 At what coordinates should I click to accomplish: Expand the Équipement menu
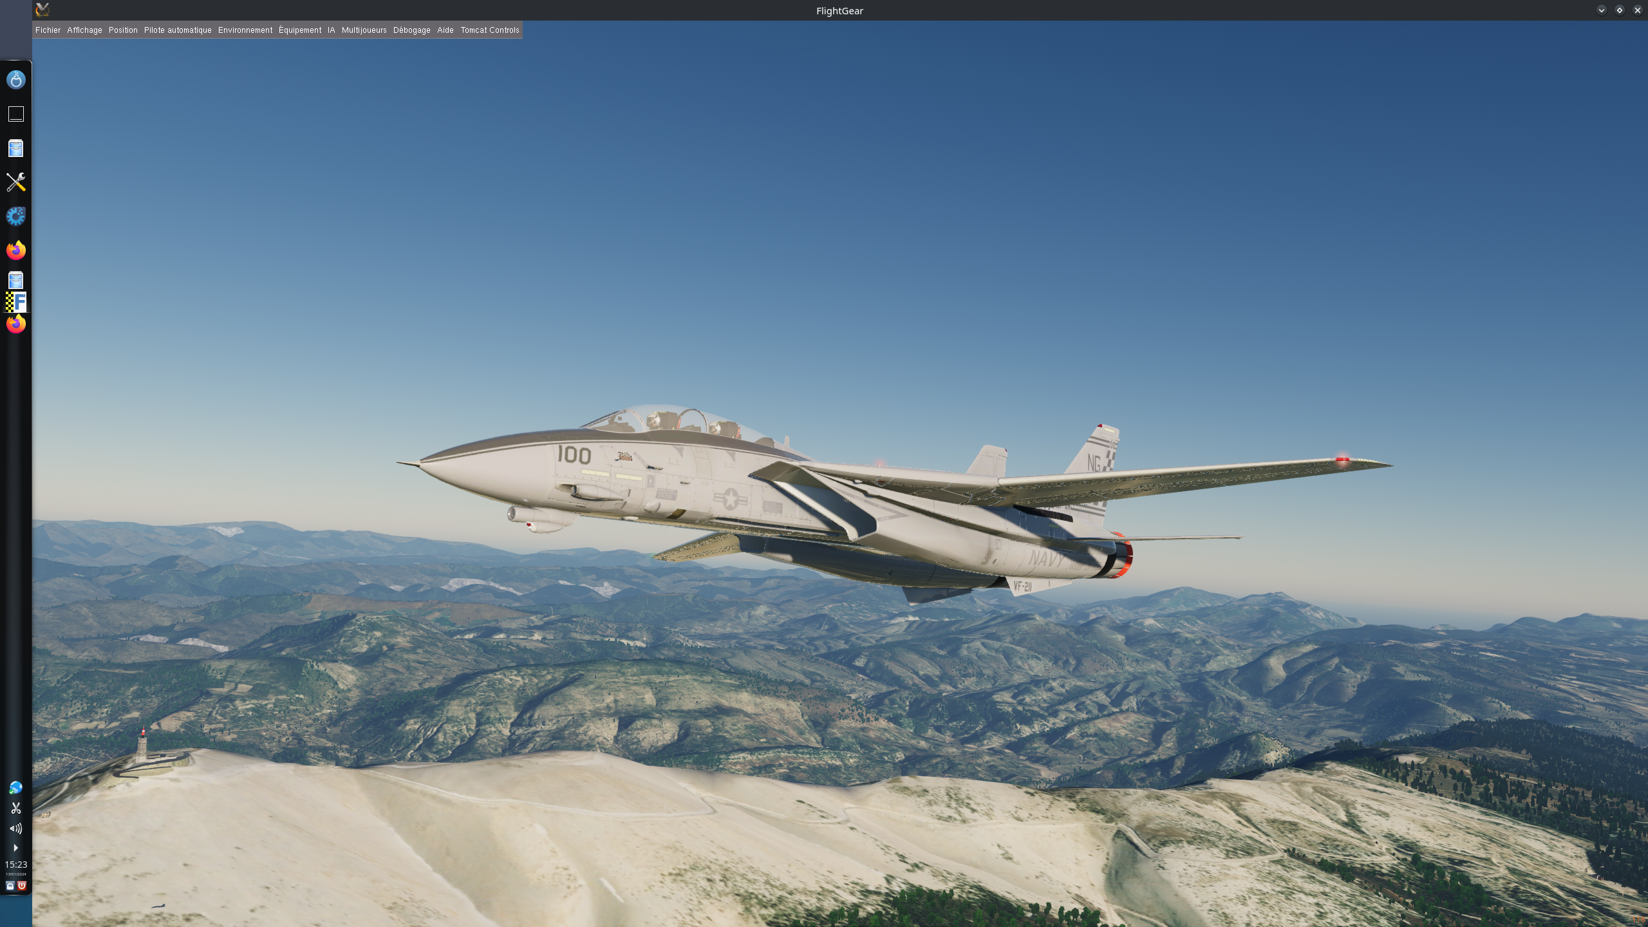click(x=299, y=30)
